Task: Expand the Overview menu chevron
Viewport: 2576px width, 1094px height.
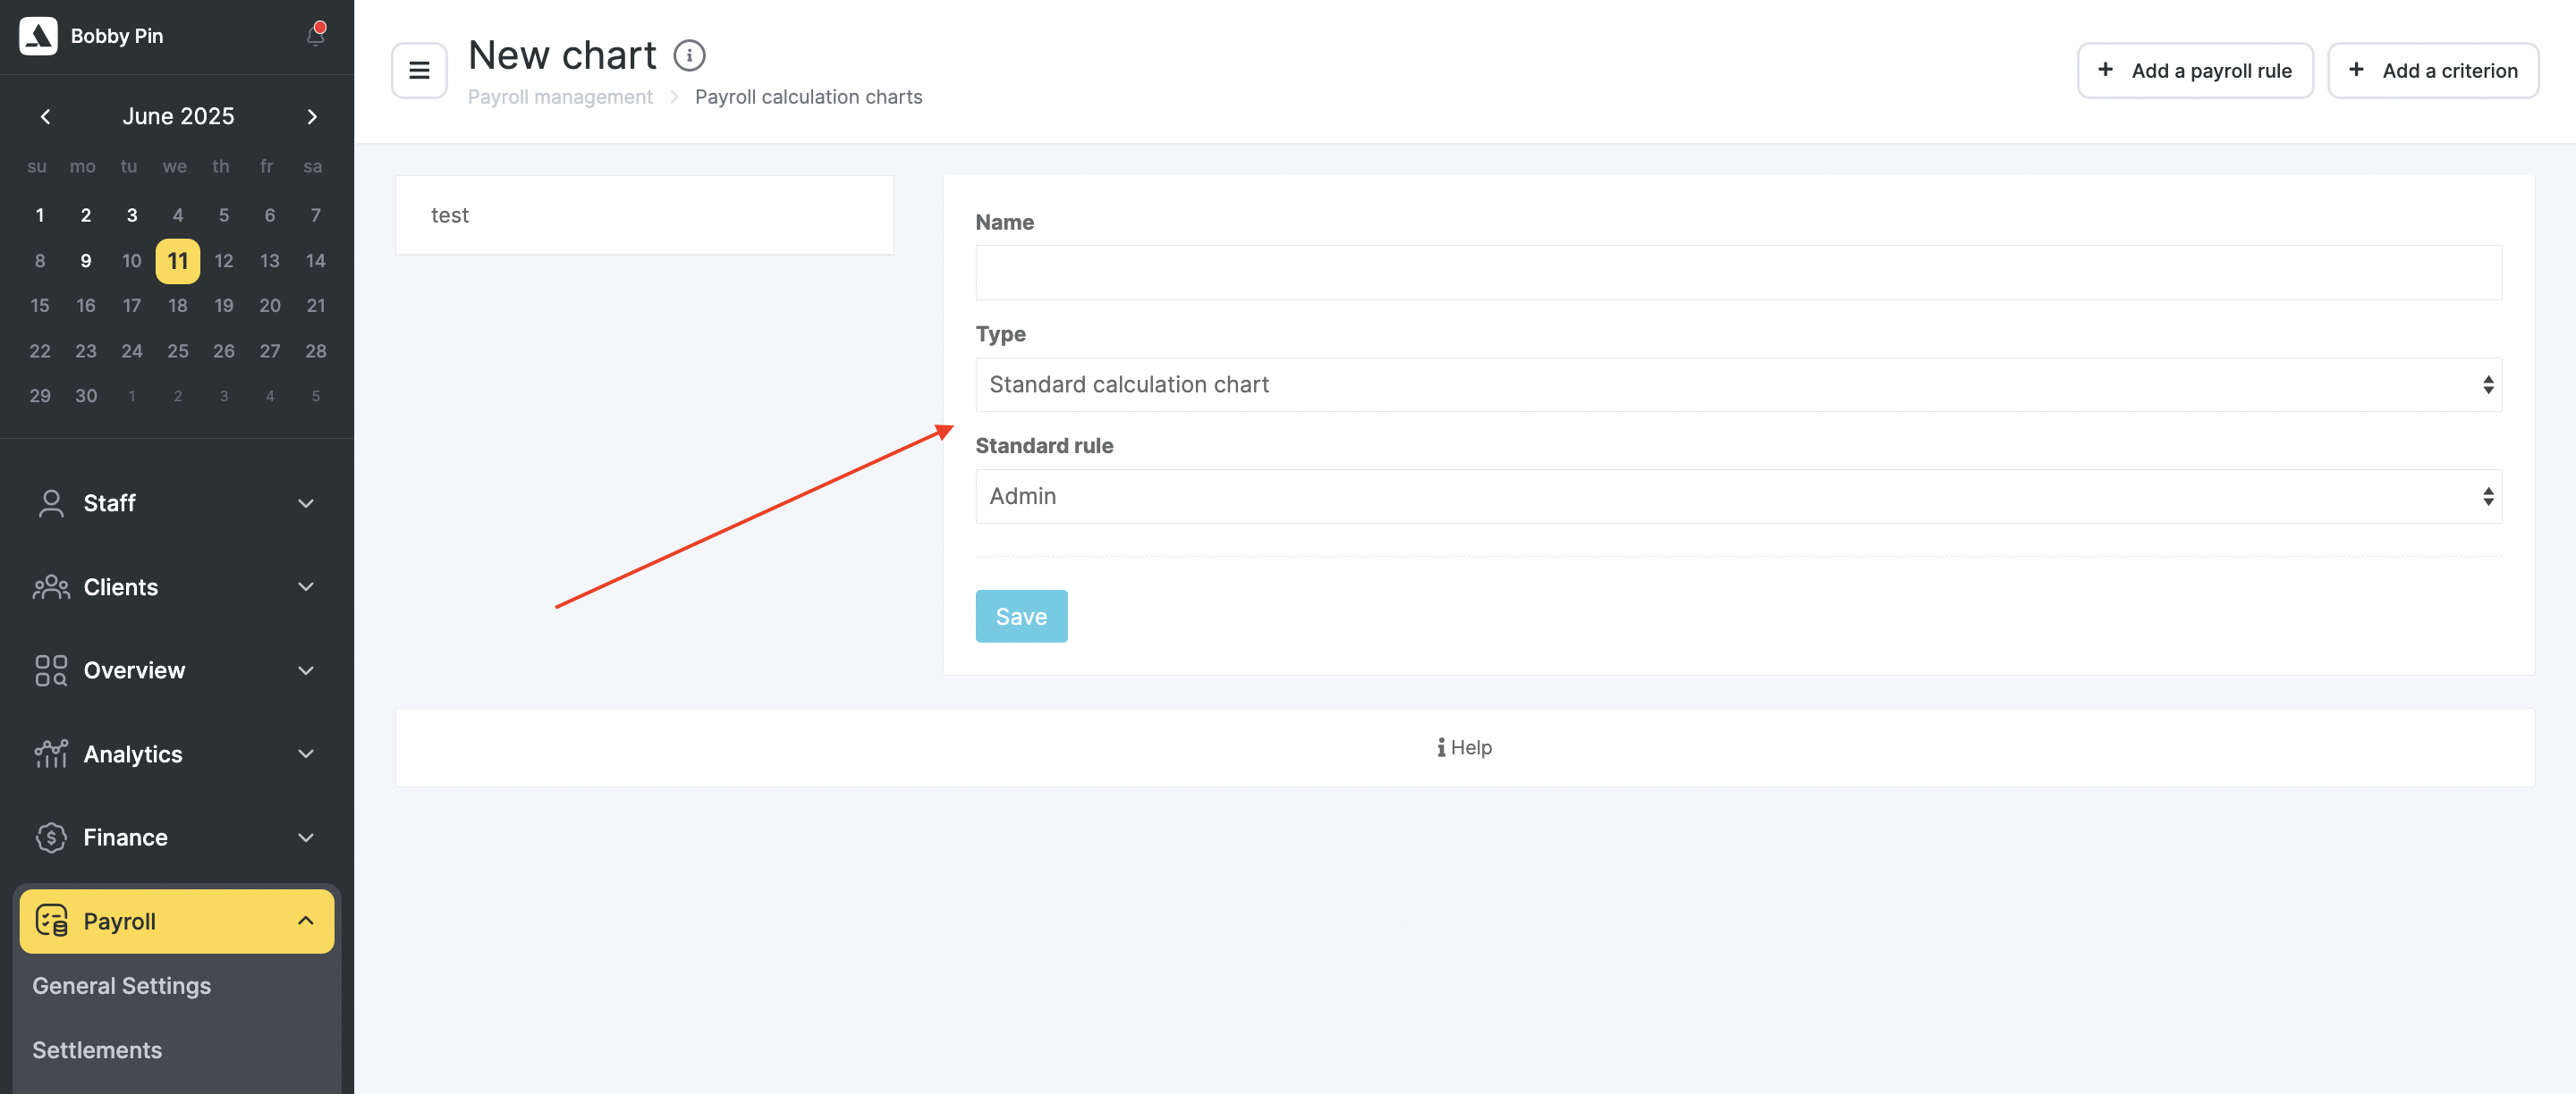Action: [306, 670]
